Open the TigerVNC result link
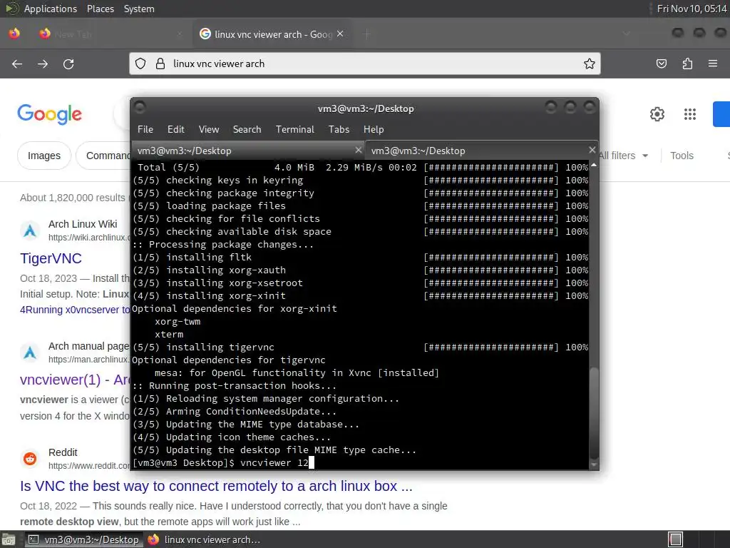730x548 pixels. tap(51, 258)
